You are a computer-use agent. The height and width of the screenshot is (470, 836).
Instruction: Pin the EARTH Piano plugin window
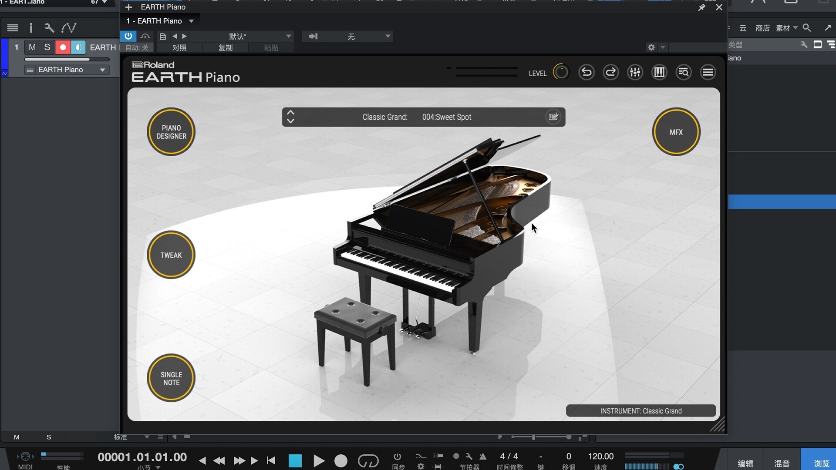click(x=701, y=7)
